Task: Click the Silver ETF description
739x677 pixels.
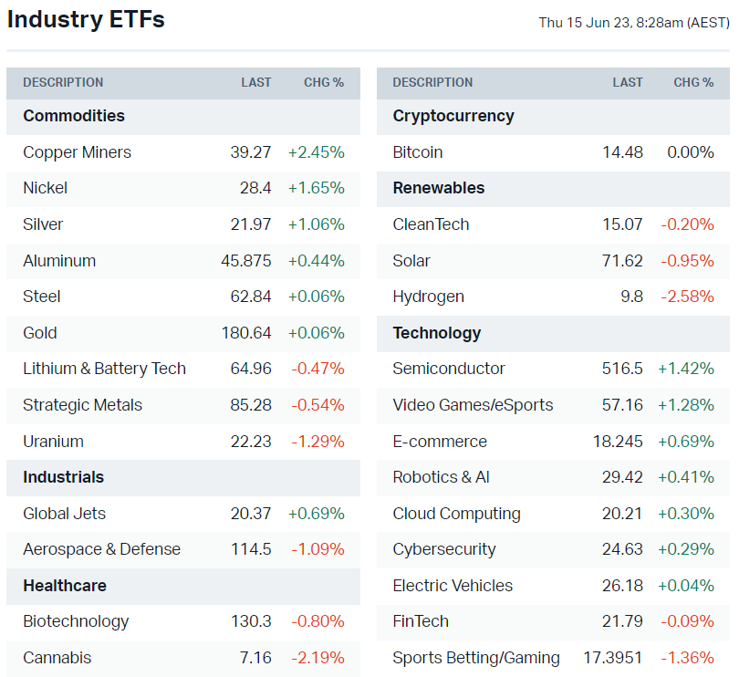Action: click(x=43, y=224)
